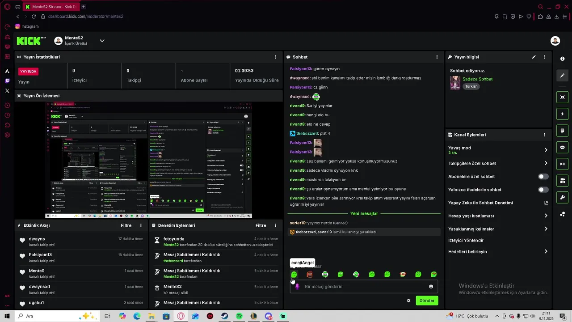Open the Windows notification center
This screenshot has width=572, height=322.
point(563,316)
